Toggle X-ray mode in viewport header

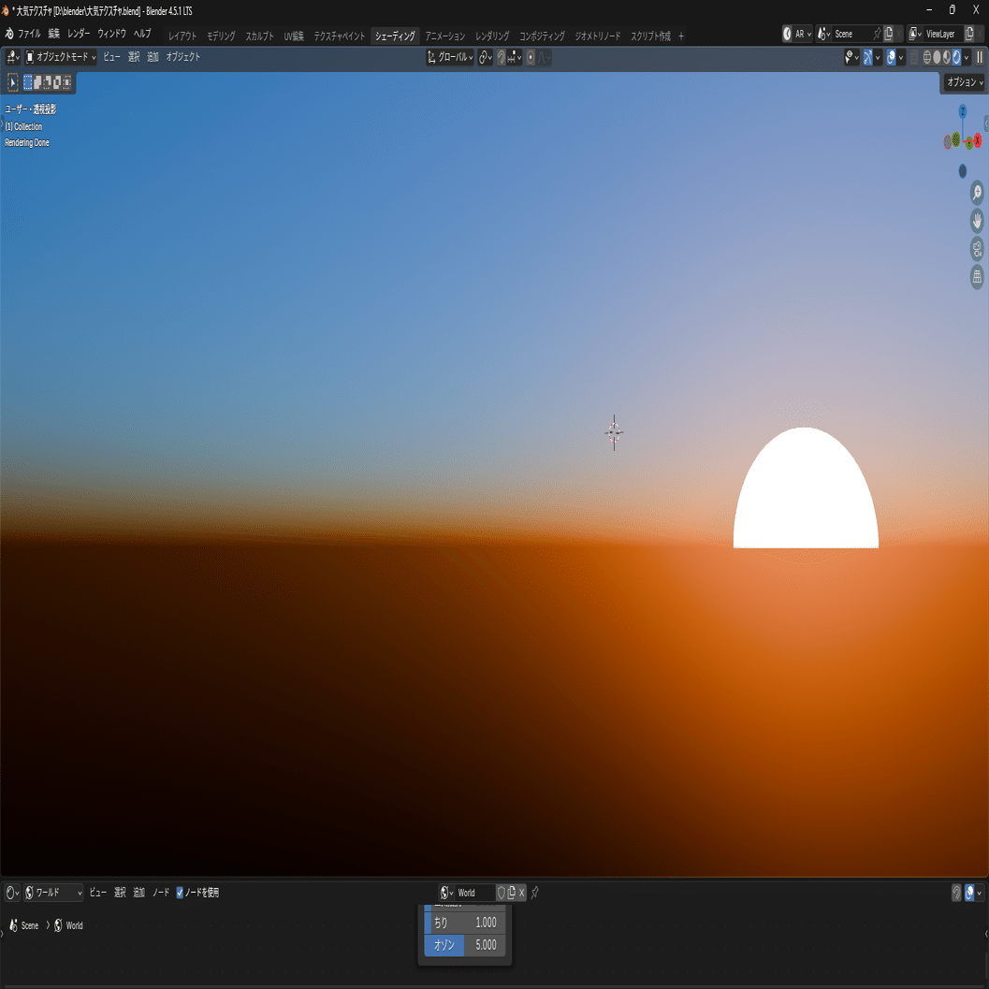pyautogui.click(x=914, y=57)
